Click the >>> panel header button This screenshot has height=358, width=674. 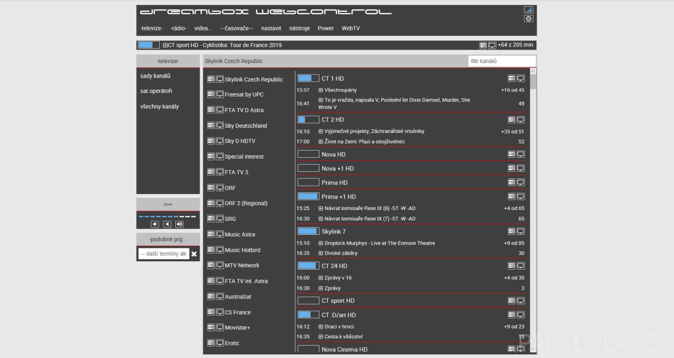(168, 204)
